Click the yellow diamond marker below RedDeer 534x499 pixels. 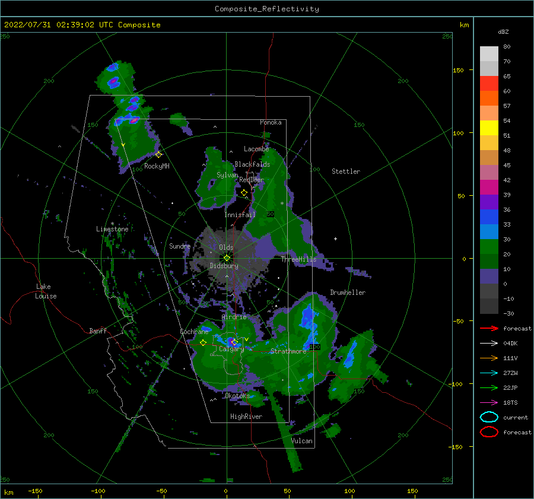pos(244,193)
